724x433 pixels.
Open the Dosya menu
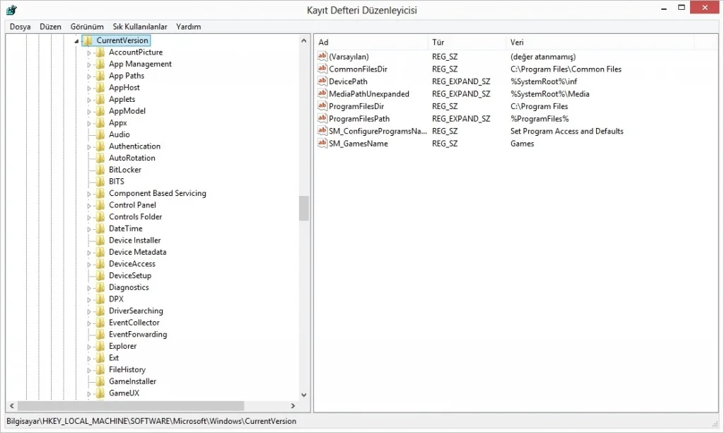20,27
